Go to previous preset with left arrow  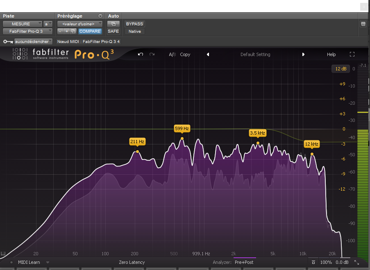[x=208, y=54]
